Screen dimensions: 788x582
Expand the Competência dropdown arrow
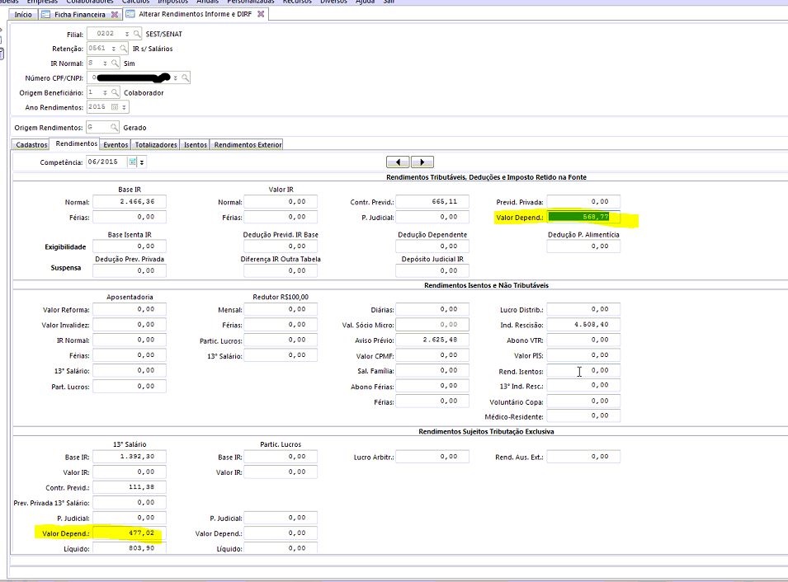[x=142, y=162]
